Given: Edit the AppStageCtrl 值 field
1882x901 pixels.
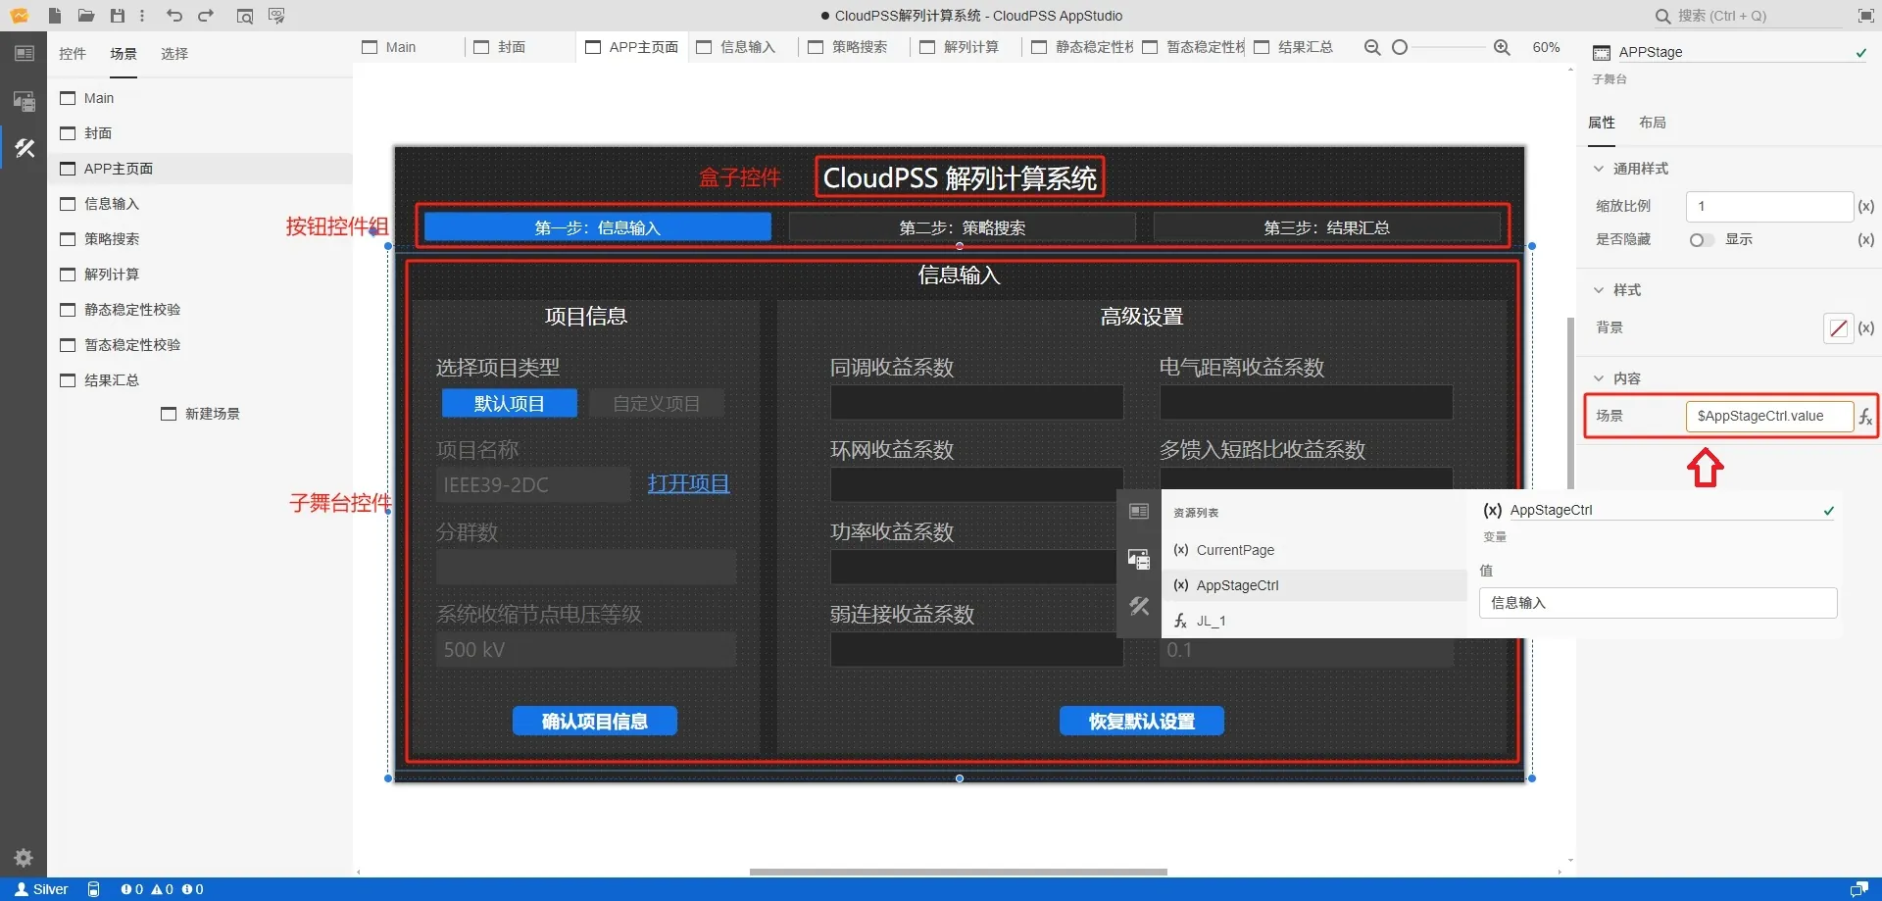Looking at the screenshot, I should coord(1658,603).
